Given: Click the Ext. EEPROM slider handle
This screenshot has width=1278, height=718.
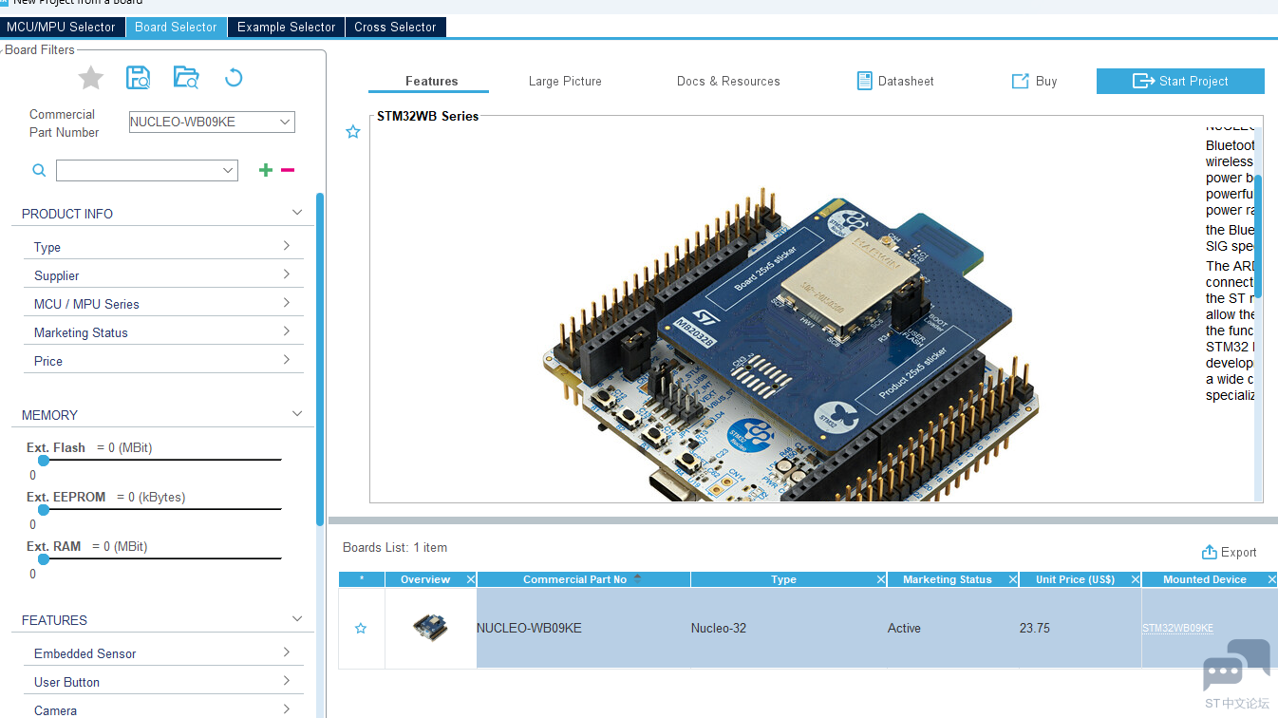Looking at the screenshot, I should click(44, 509).
